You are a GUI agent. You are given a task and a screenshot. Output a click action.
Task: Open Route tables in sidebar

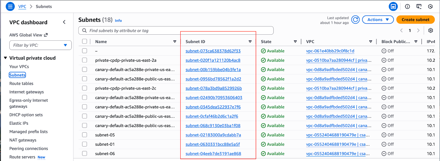pyautogui.click(x=21, y=84)
